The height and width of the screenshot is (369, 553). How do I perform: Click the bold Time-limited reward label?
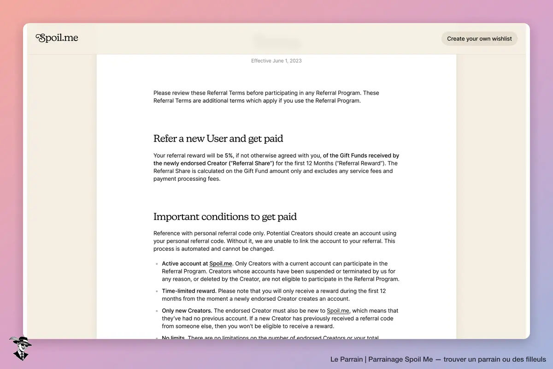[189, 291]
